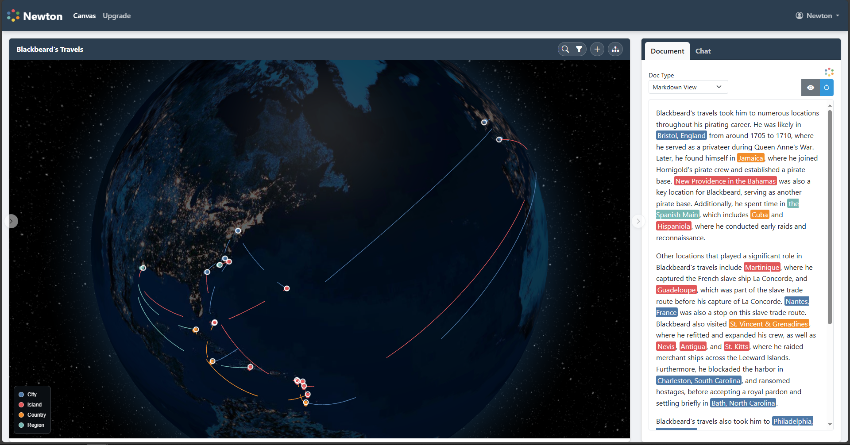Expand the Newton account dropdown menu
850x445 pixels.
pos(837,15)
